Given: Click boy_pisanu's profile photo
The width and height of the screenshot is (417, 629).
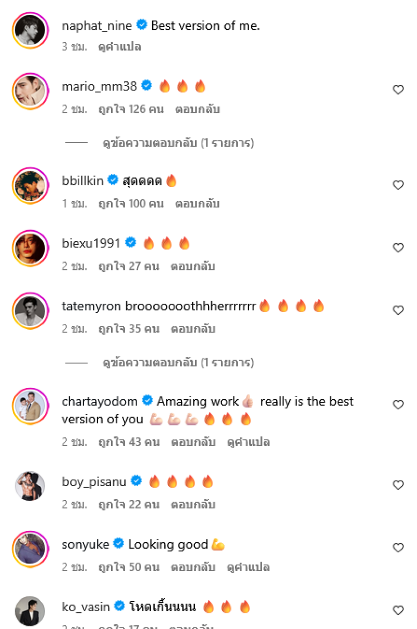Looking at the screenshot, I should pos(30,486).
